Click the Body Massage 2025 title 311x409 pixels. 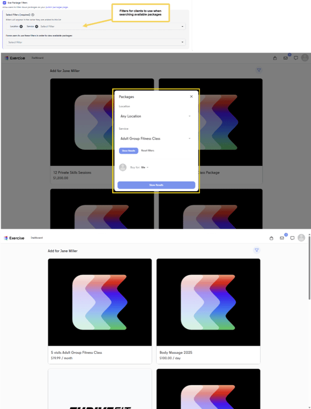click(176, 353)
